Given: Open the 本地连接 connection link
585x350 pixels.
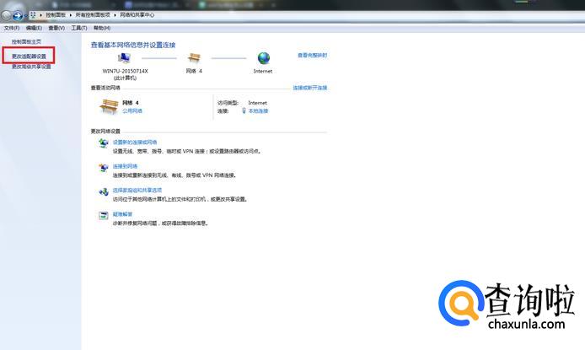Looking at the screenshot, I should tap(258, 110).
